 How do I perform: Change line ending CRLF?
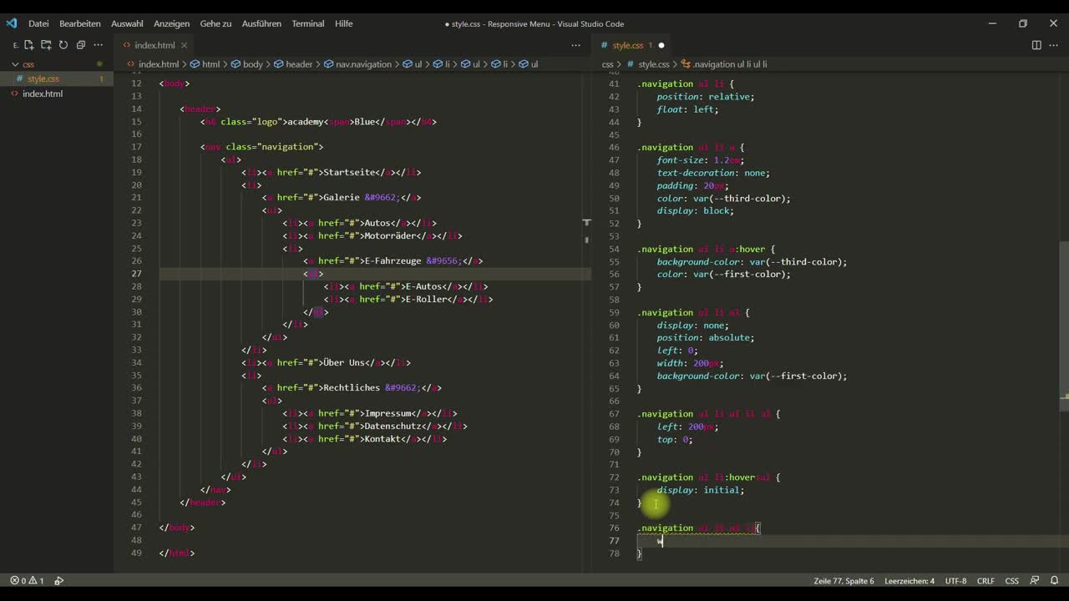(x=985, y=580)
